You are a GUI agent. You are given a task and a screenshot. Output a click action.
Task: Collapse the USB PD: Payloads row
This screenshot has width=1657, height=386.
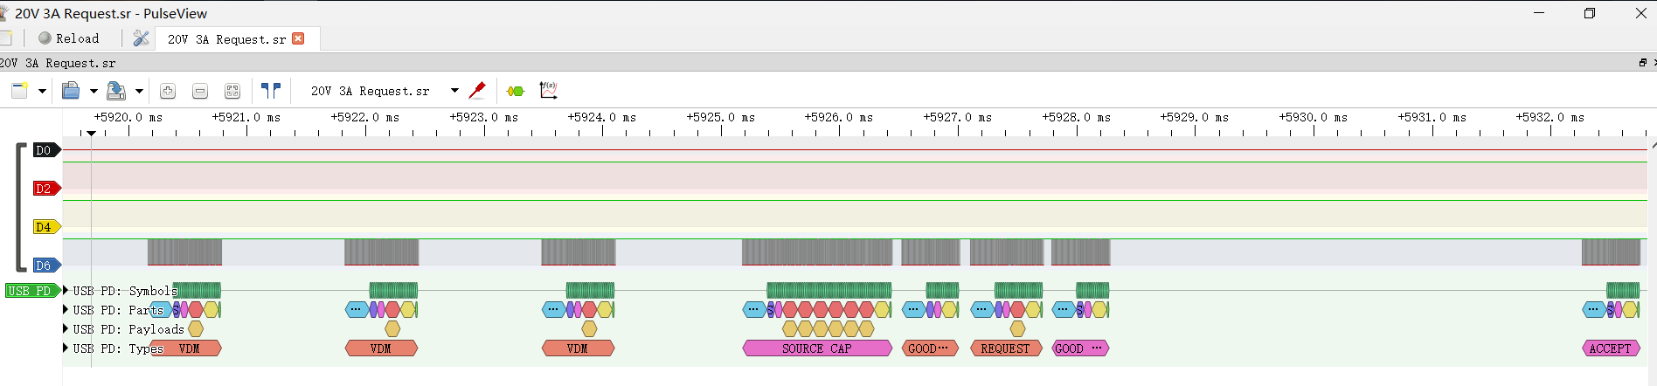(x=66, y=329)
